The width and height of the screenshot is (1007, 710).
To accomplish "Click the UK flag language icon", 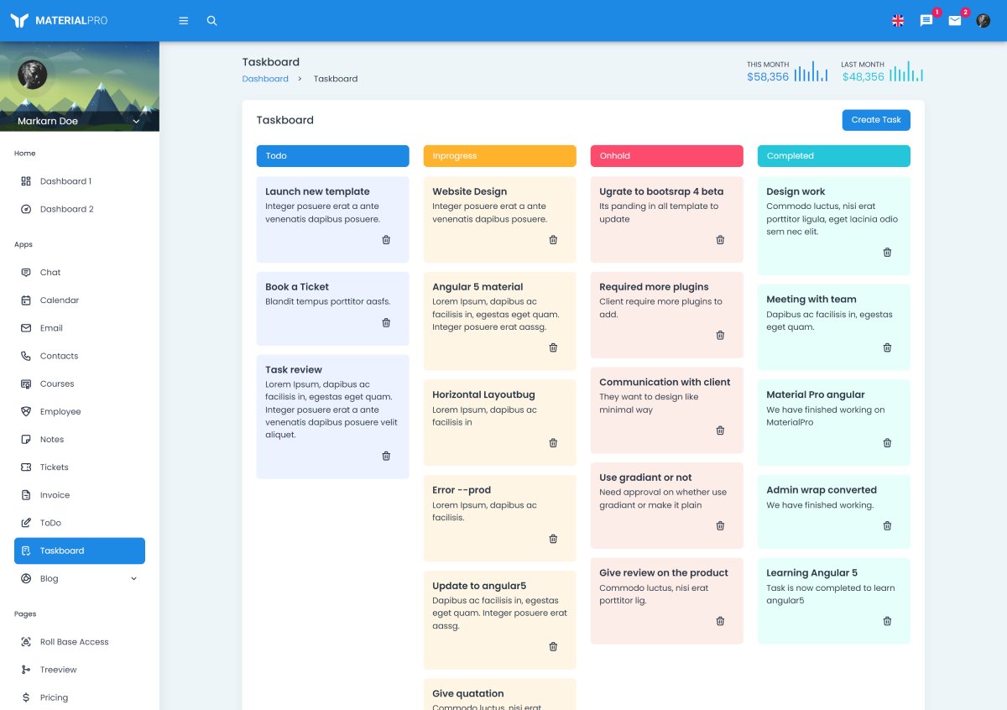I will 898,21.
